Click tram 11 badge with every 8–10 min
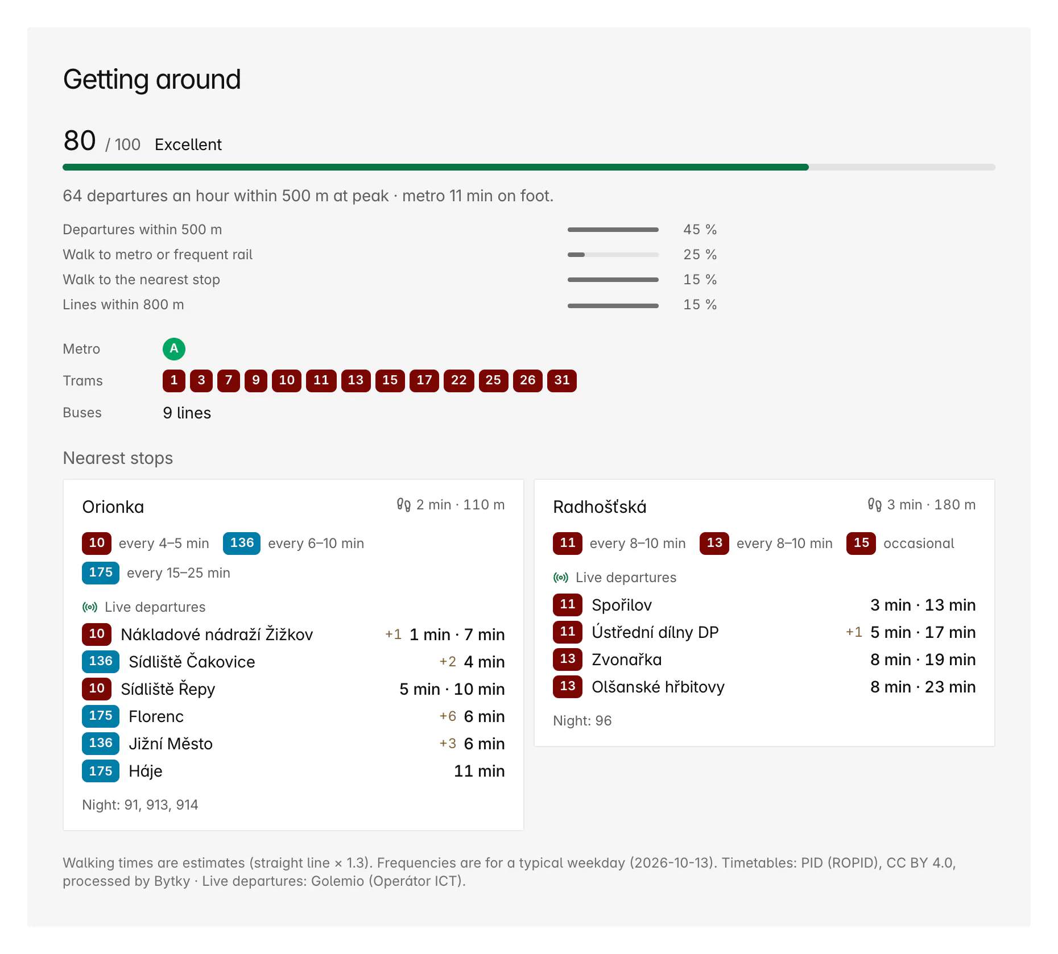The width and height of the screenshot is (1058, 954). [x=568, y=544]
